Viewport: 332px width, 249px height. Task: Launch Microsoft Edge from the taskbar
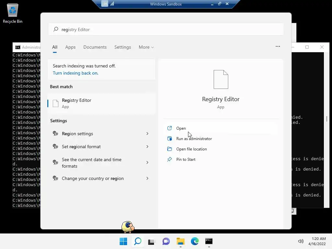pos(195,241)
